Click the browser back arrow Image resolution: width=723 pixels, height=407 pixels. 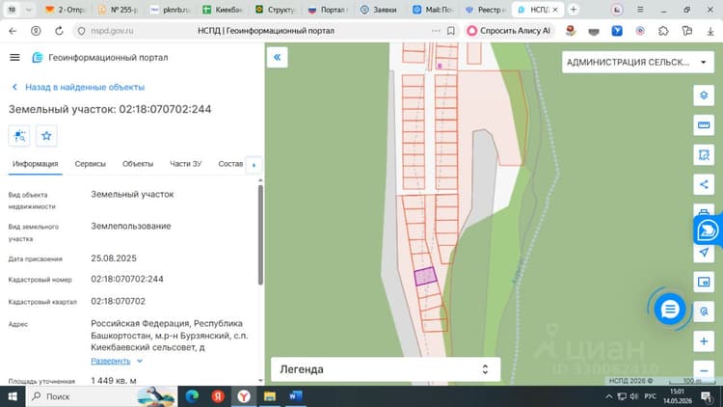(13, 31)
